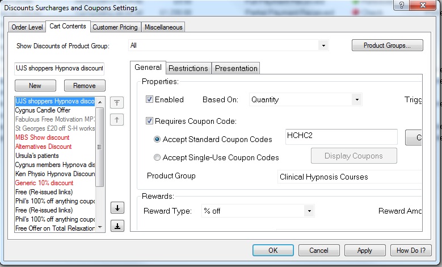Select Accept Single-Use Coupon Codes option
This screenshot has width=442, height=267.
click(157, 157)
